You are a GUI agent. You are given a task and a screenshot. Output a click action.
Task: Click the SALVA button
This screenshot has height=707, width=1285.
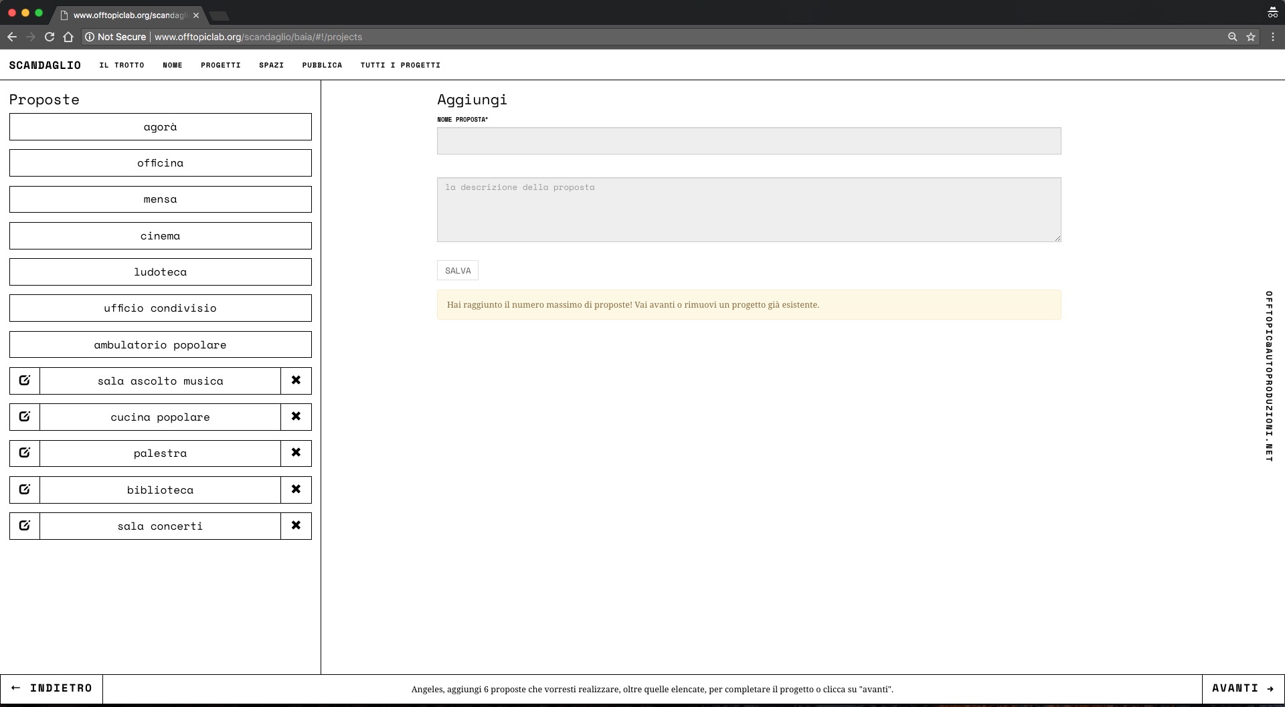(458, 270)
